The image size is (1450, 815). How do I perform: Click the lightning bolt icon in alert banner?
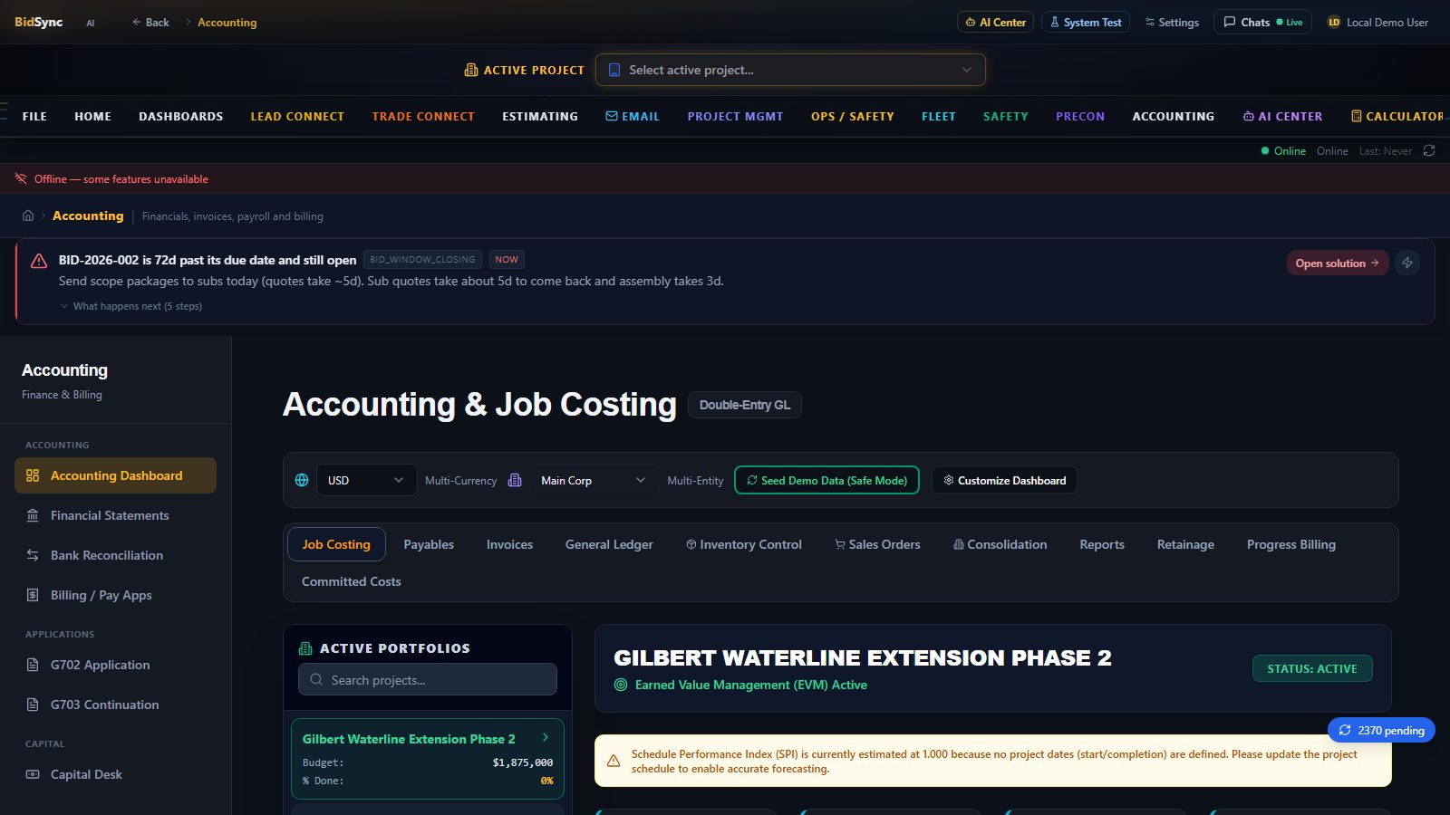[1407, 263]
